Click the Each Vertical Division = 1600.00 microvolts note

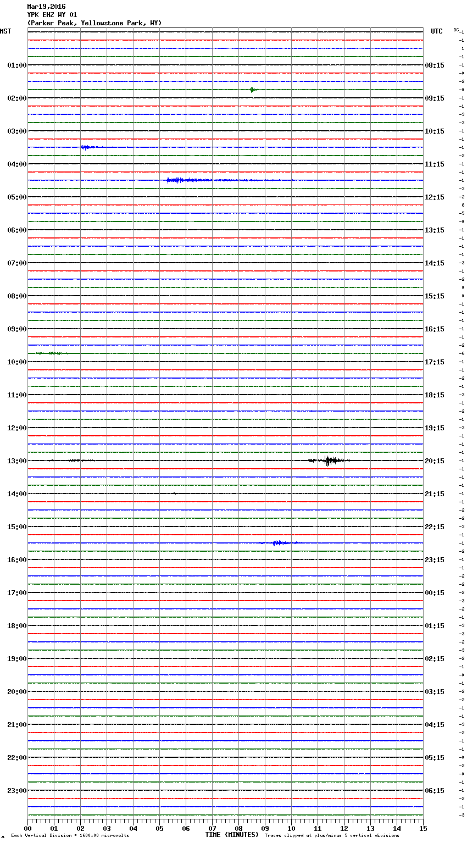(70, 836)
